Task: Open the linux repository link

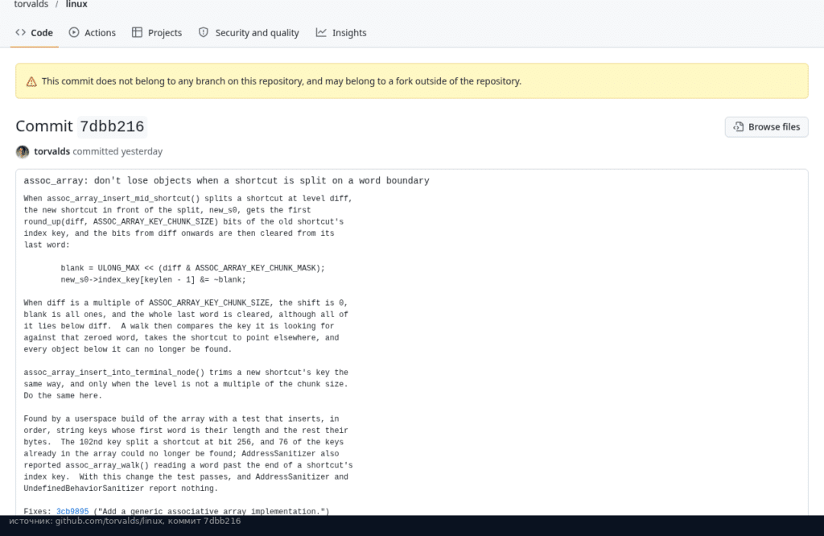Action: click(x=76, y=4)
